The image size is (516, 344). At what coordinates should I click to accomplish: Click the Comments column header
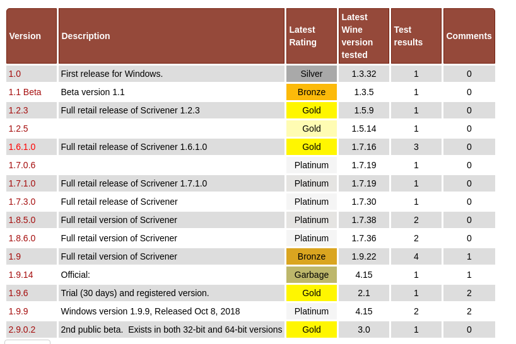tap(469, 36)
